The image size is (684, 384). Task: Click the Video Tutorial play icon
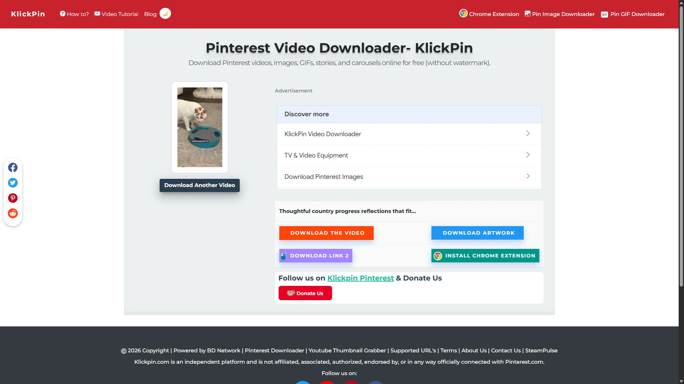(x=97, y=14)
